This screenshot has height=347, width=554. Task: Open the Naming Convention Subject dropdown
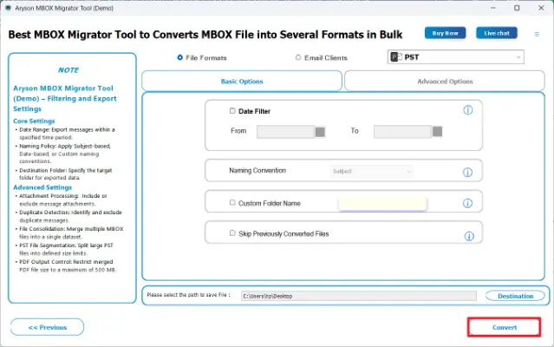tap(371, 172)
